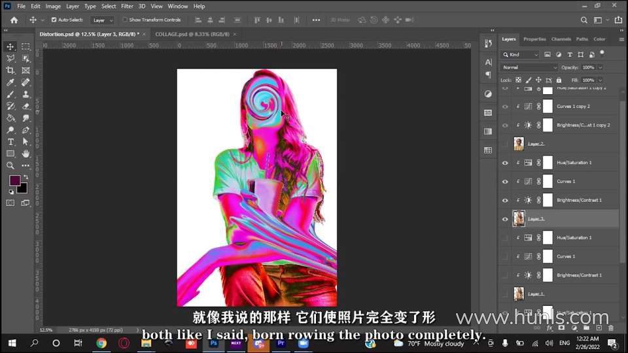The image size is (628, 353).
Task: Select the Clone Stamp tool
Action: [x=26, y=94]
